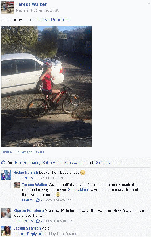Unlike the main post

(x=6, y=152)
